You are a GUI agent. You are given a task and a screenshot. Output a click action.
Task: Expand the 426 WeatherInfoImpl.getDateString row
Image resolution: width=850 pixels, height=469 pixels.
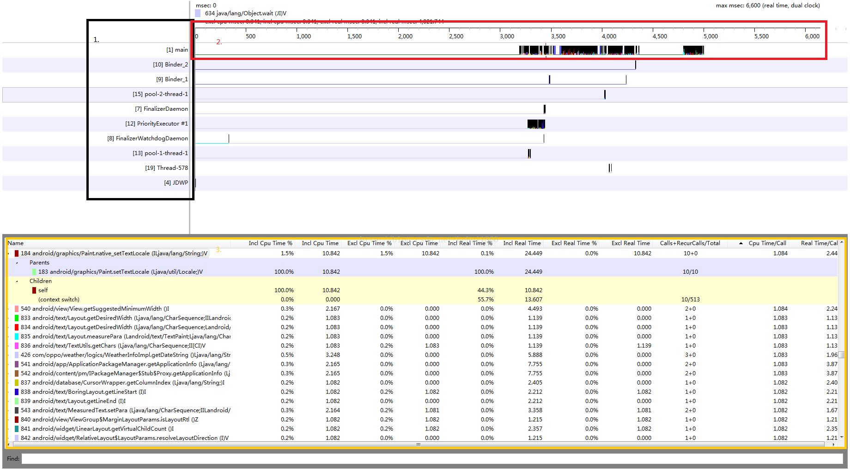[x=9, y=355]
